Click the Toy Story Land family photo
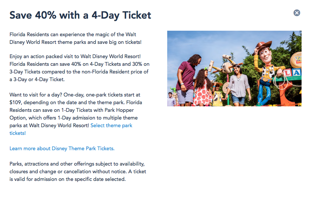Viewport: 318px width, 201px height. pos(234,68)
